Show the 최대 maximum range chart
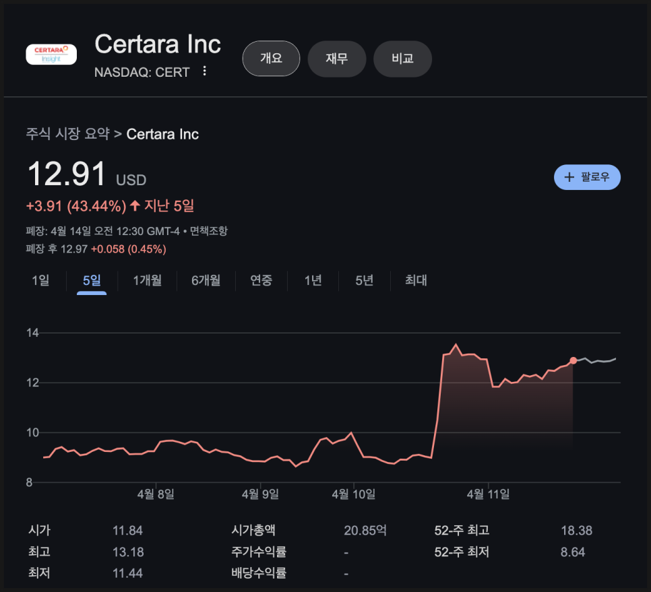Screen dimensions: 651x592 (416, 280)
